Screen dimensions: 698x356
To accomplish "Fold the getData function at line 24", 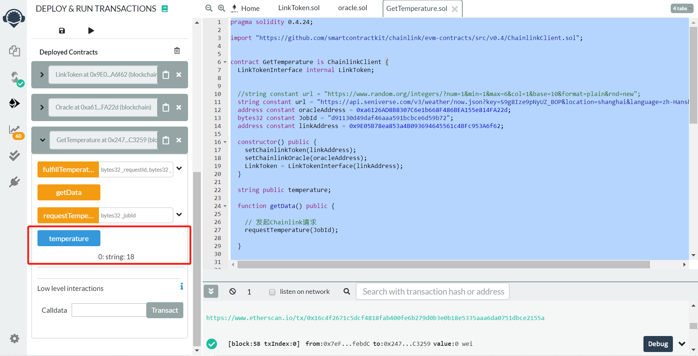I will coord(225,206).
